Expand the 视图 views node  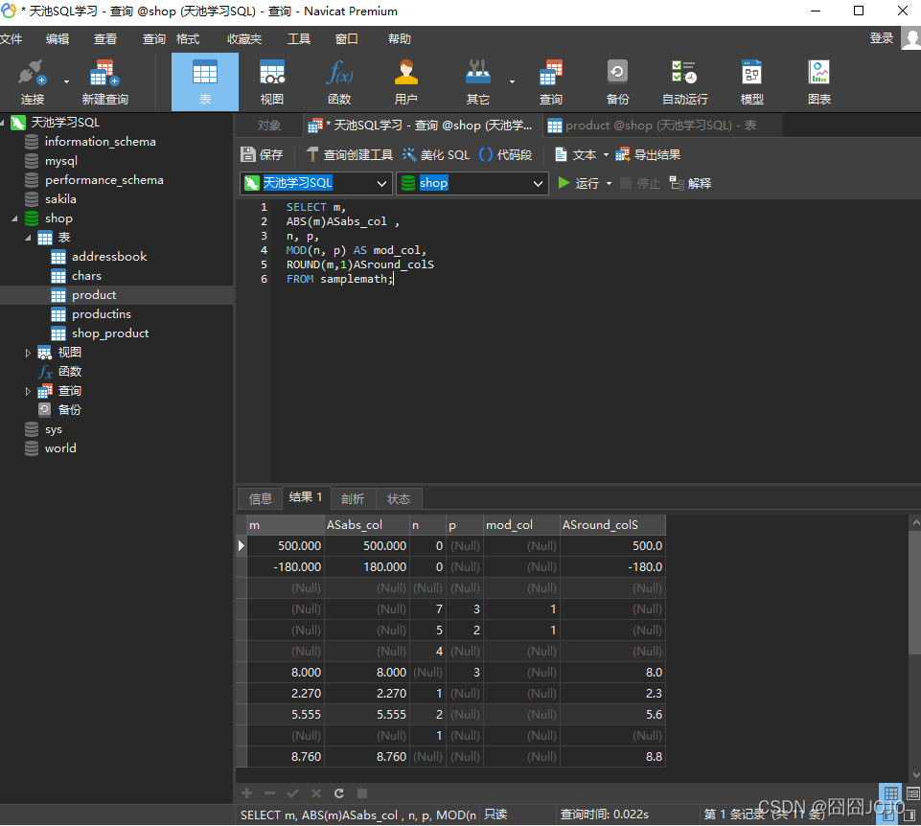point(28,353)
